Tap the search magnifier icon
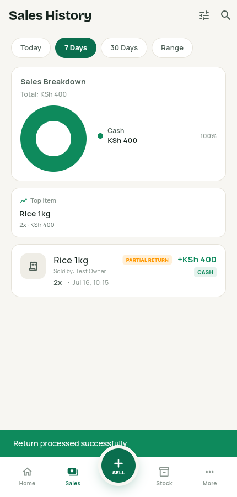Viewport: 237px width, 497px height. (x=225, y=15)
